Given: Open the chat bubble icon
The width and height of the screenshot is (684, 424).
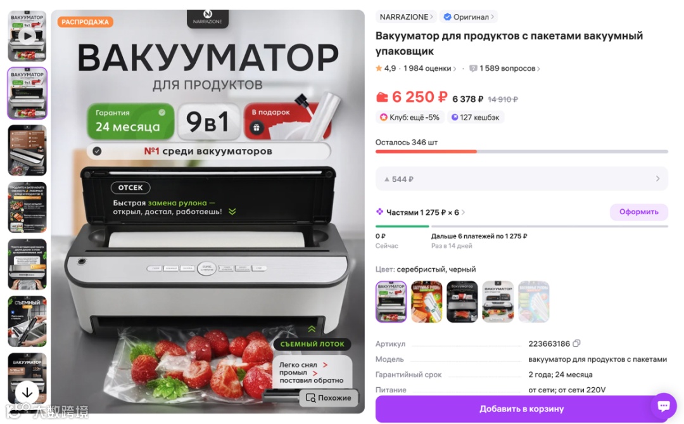Looking at the screenshot, I should pyautogui.click(x=664, y=406).
